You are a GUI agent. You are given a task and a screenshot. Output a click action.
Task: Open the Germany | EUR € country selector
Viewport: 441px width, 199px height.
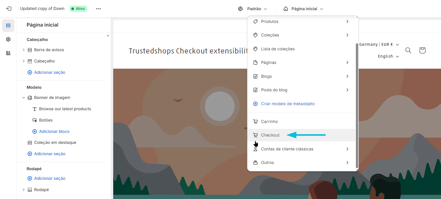click(379, 44)
